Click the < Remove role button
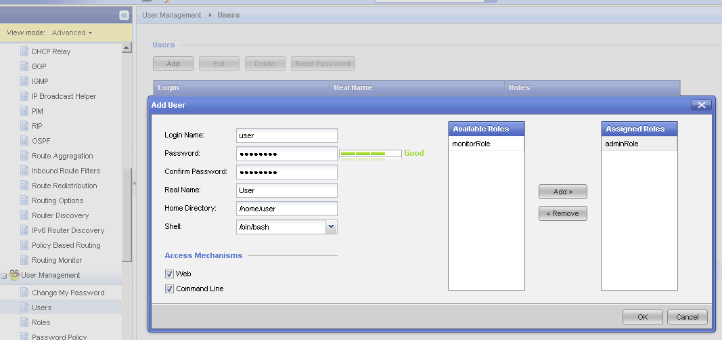Screen dimensions: 722x340 pyautogui.click(x=563, y=213)
